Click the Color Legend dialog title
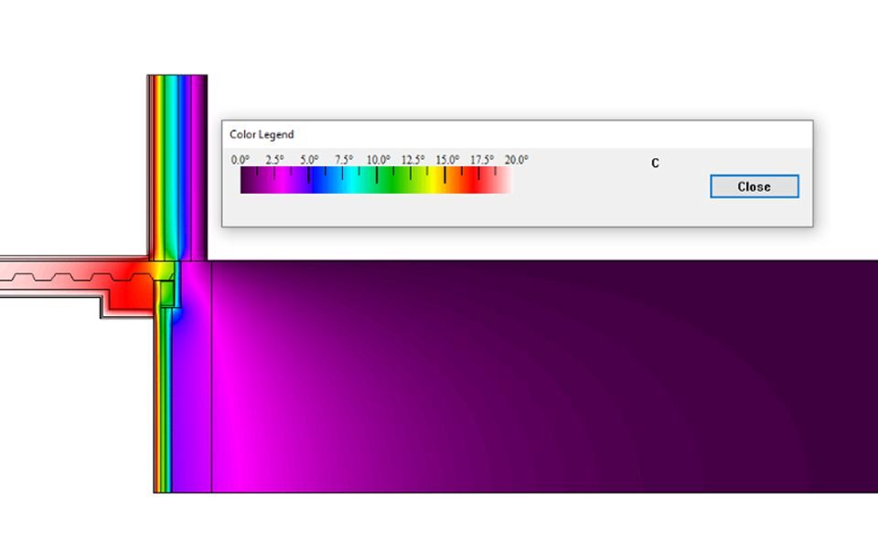The width and height of the screenshot is (878, 551). (262, 134)
